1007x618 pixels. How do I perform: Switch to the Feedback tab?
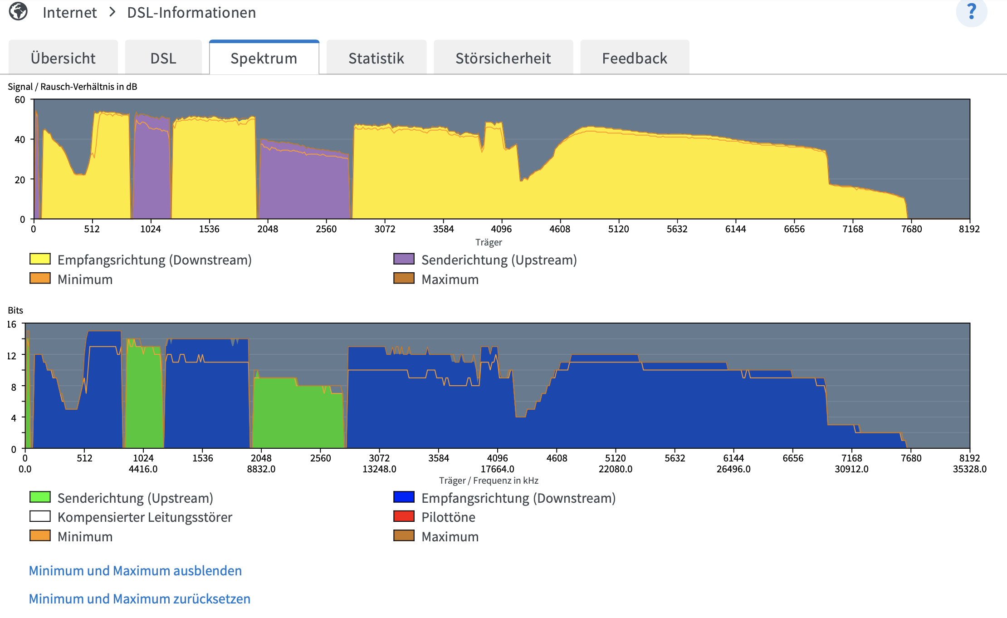point(635,58)
